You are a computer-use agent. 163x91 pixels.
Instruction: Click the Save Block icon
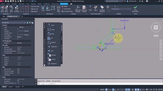click(x=6, y=9)
